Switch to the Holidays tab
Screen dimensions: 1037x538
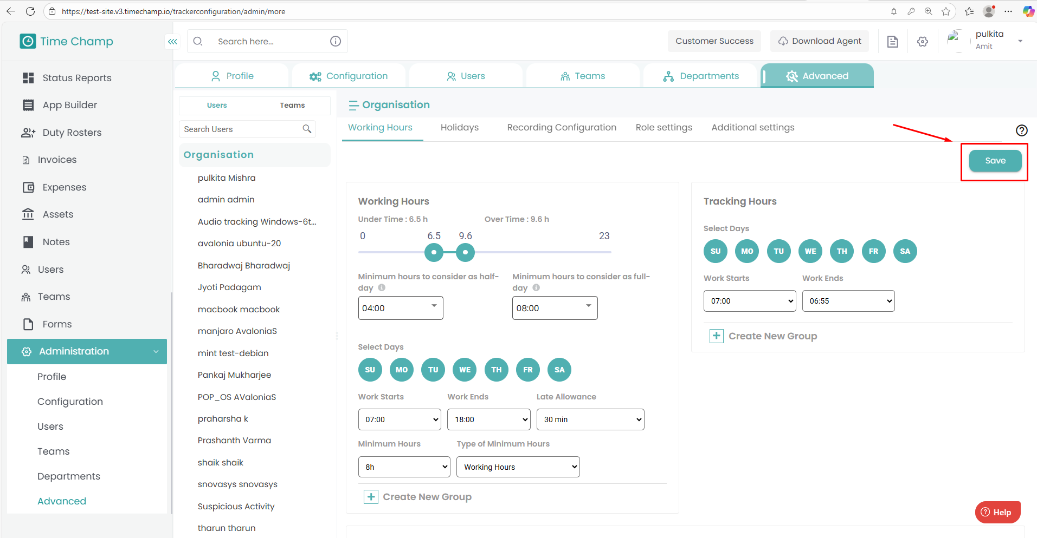[459, 128]
